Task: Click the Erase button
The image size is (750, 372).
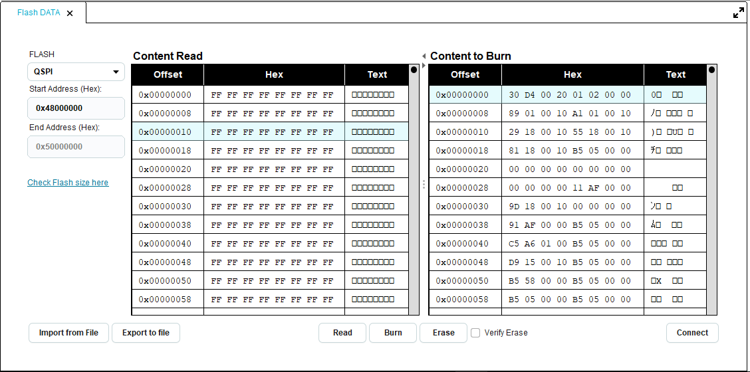Action: [443, 333]
